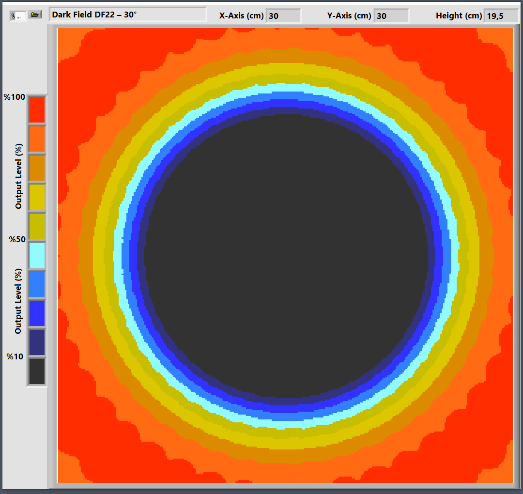This screenshot has width=523, height=494.
Task: Click the file path control beside folder icon
Action: [x=18, y=16]
